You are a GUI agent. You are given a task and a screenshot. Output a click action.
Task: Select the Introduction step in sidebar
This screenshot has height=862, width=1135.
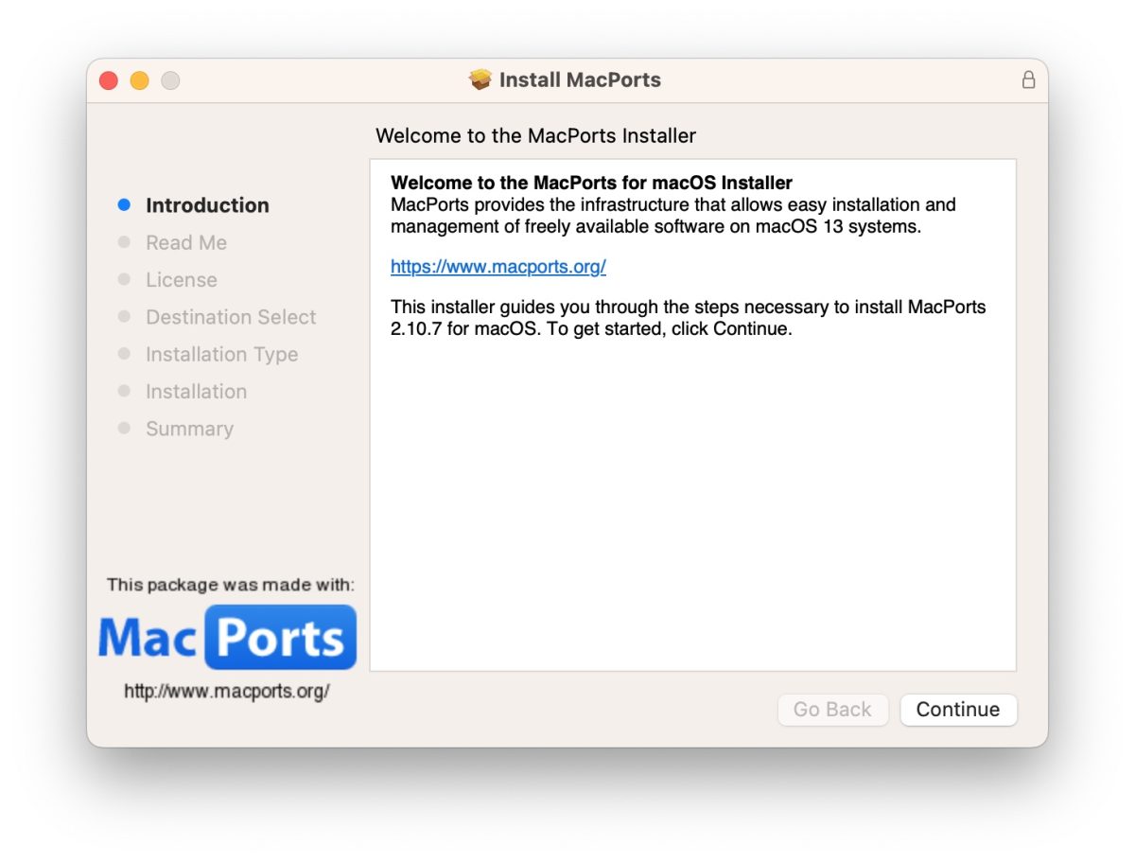[x=207, y=205]
